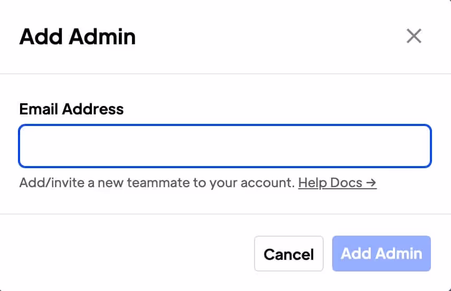This screenshot has width=451, height=291.
Task: Click the X icon in dialog header
Action: coord(414,36)
